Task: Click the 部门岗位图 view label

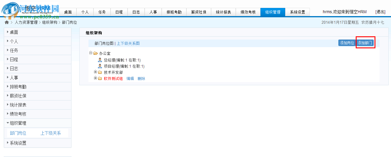Action: click(x=104, y=43)
